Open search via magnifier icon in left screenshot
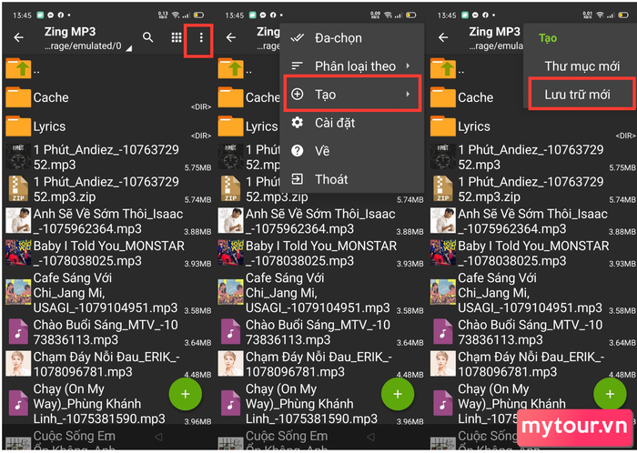 [x=148, y=38]
